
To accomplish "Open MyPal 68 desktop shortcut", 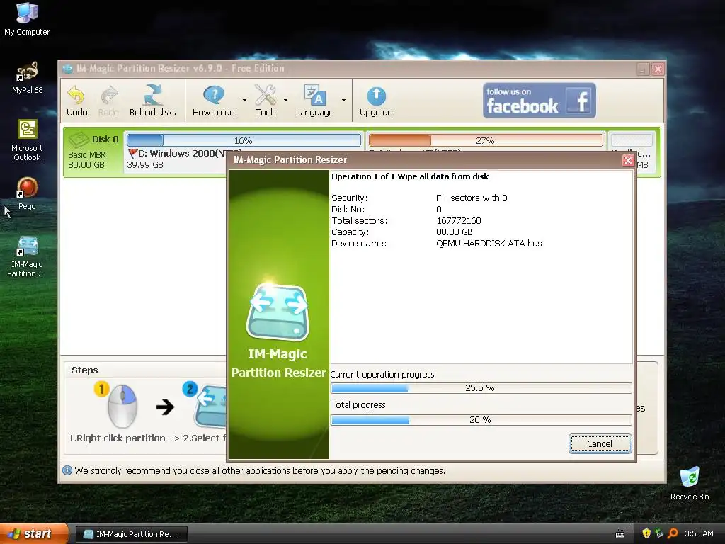I will [27, 78].
